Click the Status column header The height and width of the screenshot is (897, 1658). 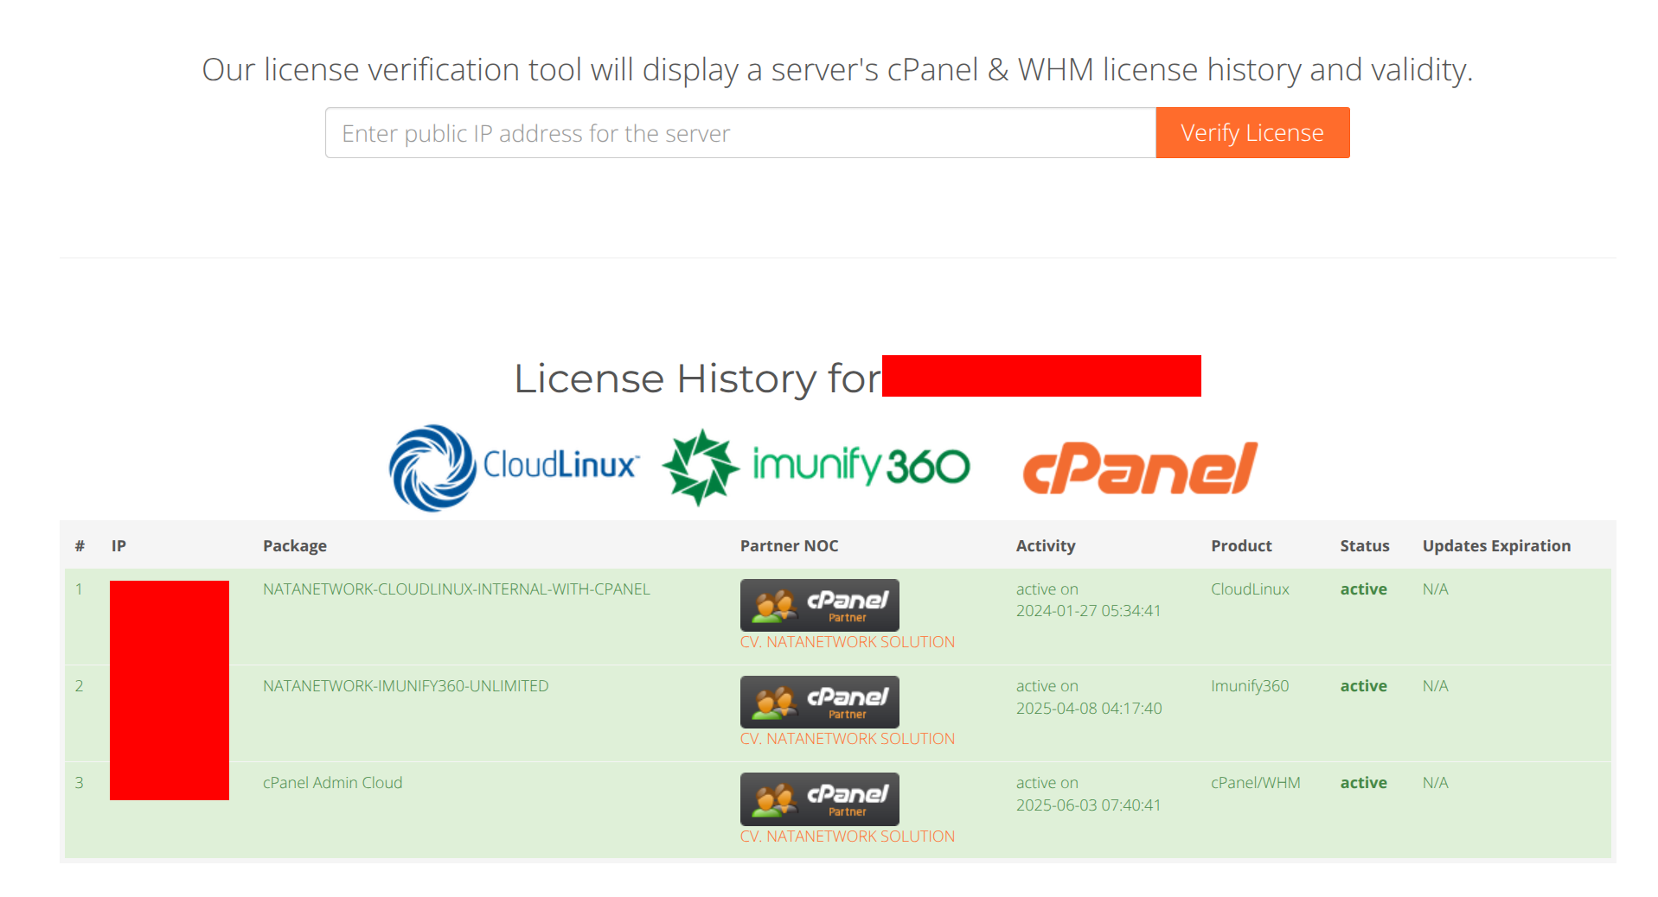tap(1365, 545)
